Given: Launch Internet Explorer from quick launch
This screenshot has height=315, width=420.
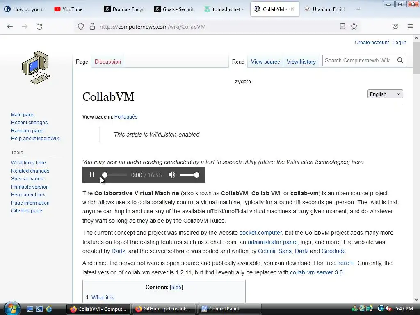Looking at the screenshot, I should click(49, 309).
